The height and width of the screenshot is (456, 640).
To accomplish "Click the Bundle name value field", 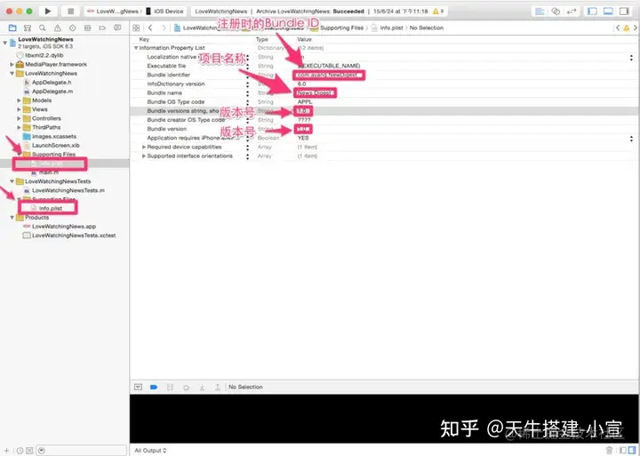I will (315, 92).
